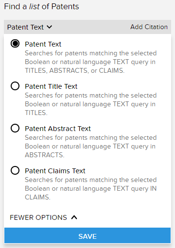Click the Patent Title Text option label

51,86
